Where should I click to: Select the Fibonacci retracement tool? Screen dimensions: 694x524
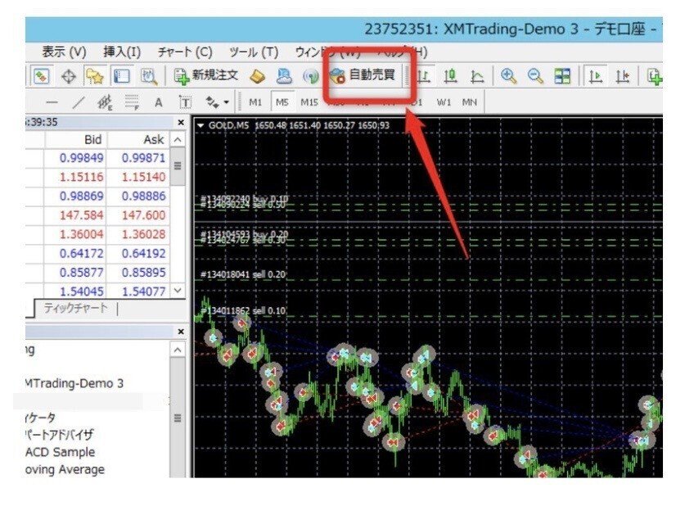(132, 103)
